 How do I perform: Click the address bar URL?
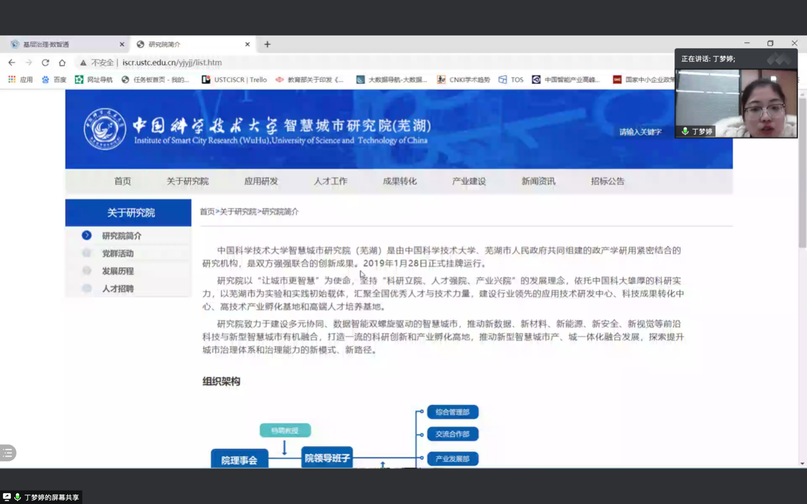point(172,63)
